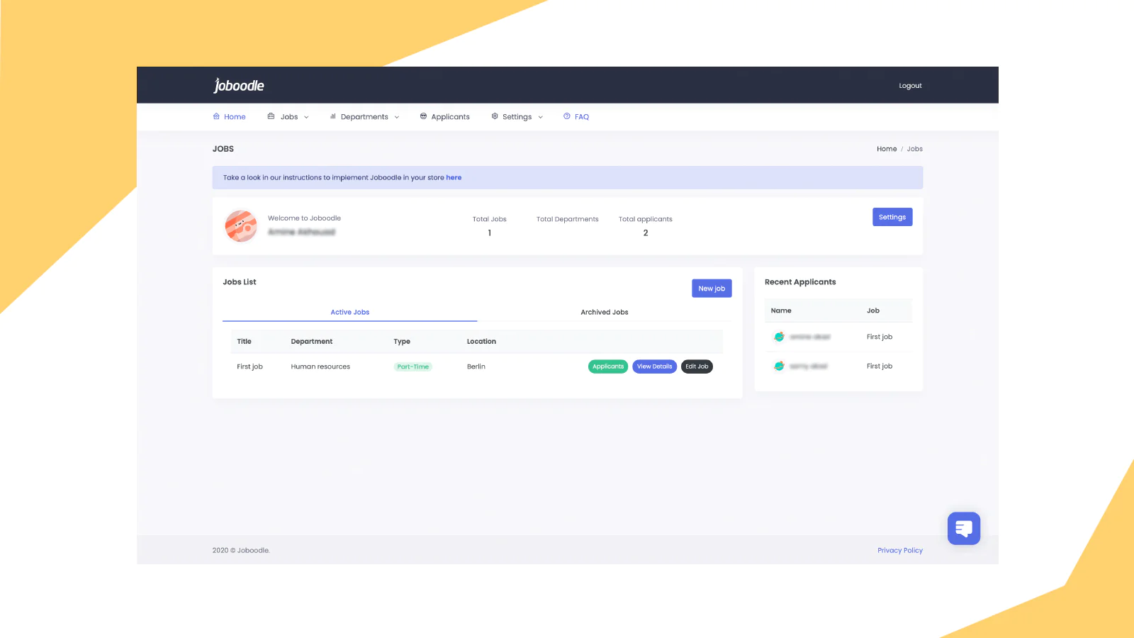Click the Departments chart icon
The width and height of the screenshot is (1134, 638).
point(332,116)
